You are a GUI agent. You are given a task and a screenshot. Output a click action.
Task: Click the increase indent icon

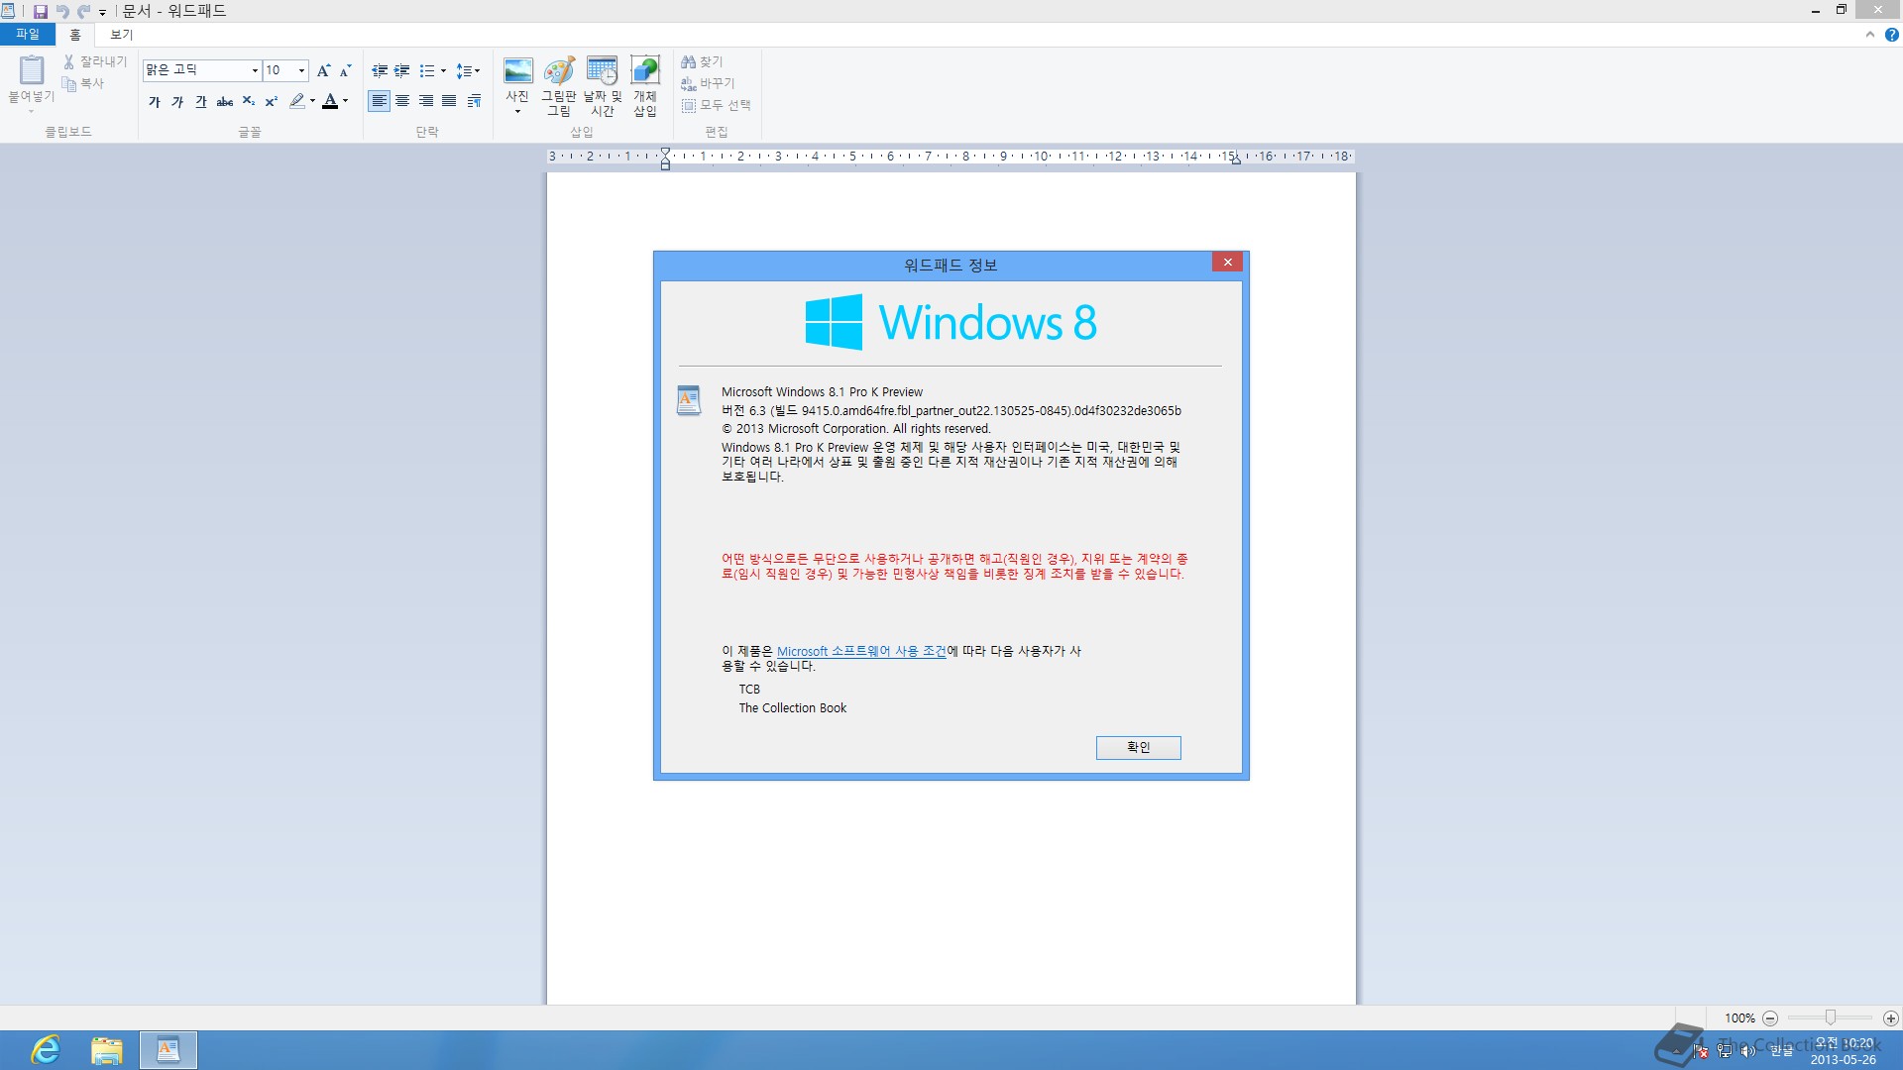(402, 70)
